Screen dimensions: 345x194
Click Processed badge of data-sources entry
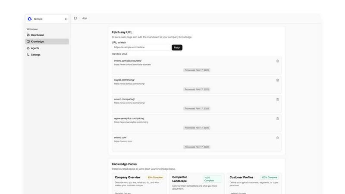pyautogui.click(x=197, y=70)
